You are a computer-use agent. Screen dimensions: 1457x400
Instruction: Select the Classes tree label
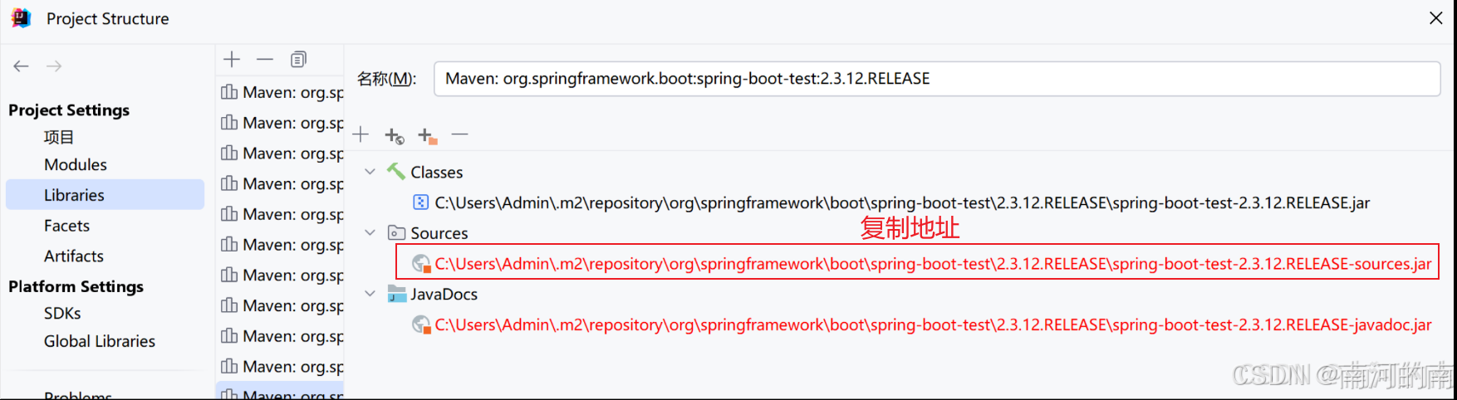437,173
